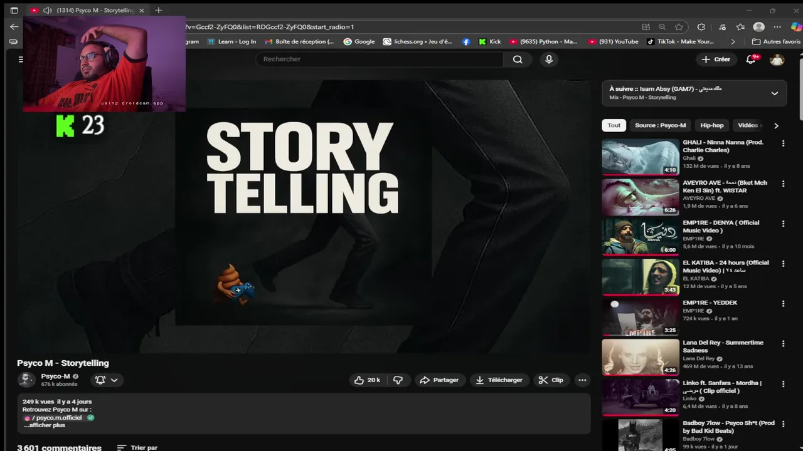The width and height of the screenshot is (803, 451).
Task: Click the zoom-out magnifier in address bar
Action: 662,27
